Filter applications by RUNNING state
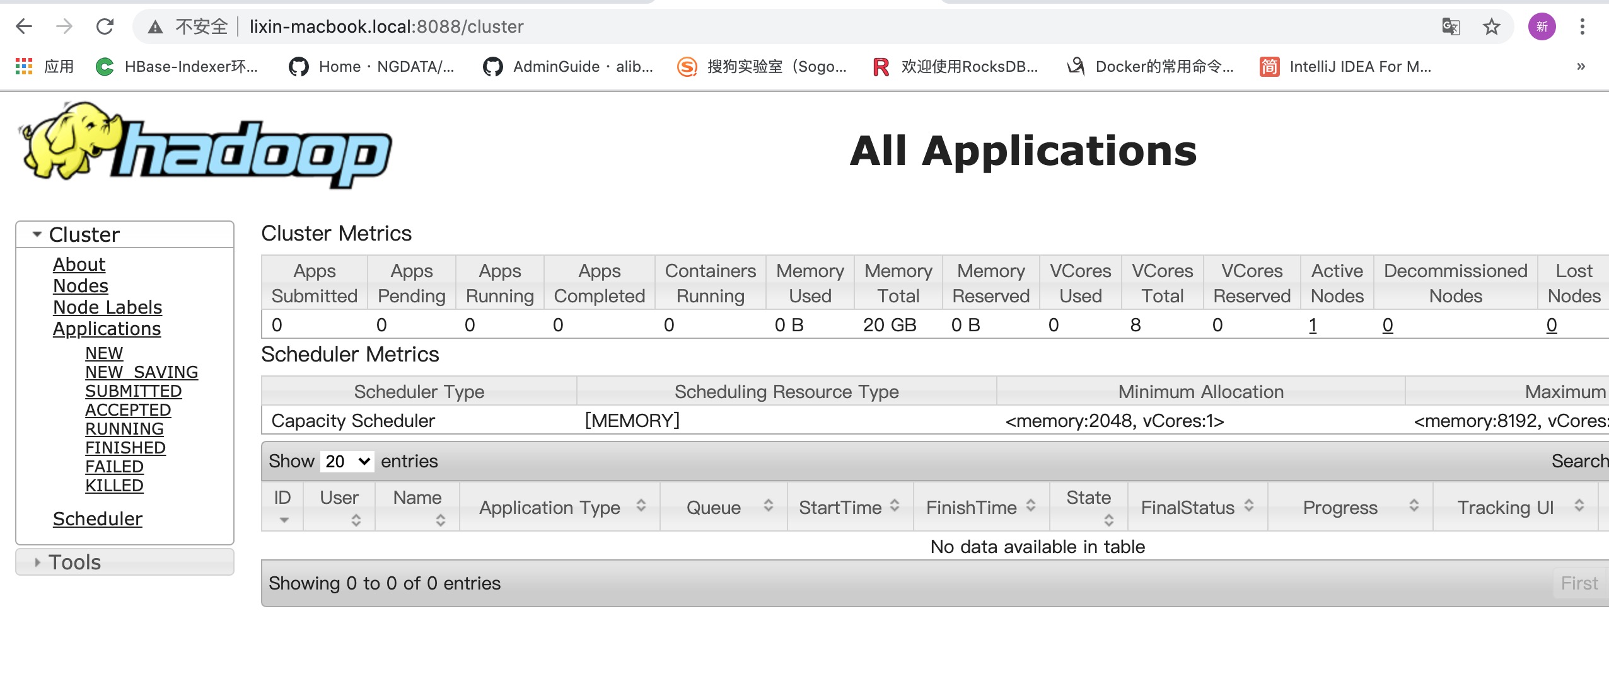The width and height of the screenshot is (1609, 684). [124, 429]
